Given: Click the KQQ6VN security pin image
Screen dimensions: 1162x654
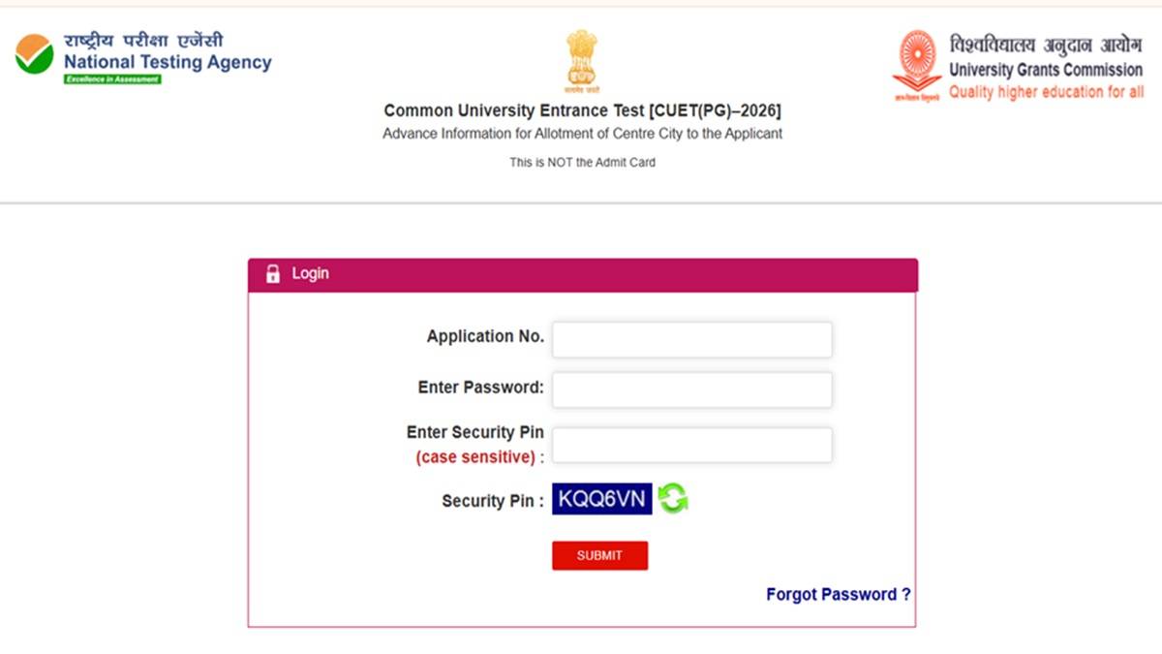Looking at the screenshot, I should (x=601, y=499).
